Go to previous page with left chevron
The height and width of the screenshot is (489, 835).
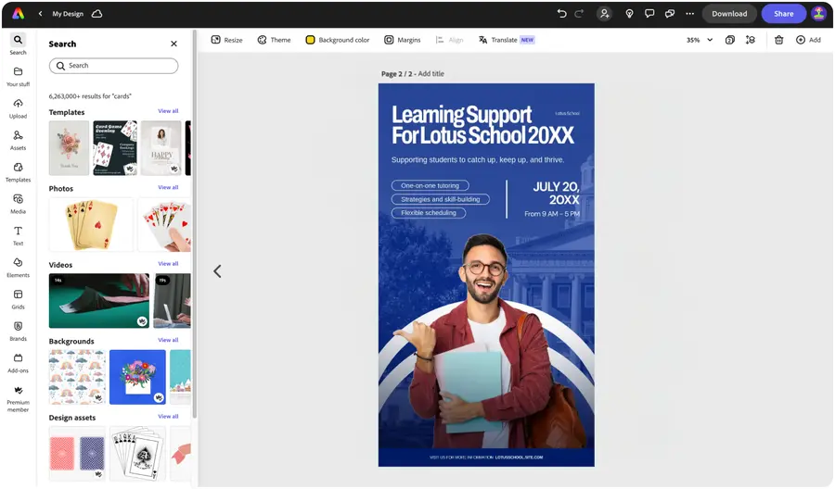point(217,271)
